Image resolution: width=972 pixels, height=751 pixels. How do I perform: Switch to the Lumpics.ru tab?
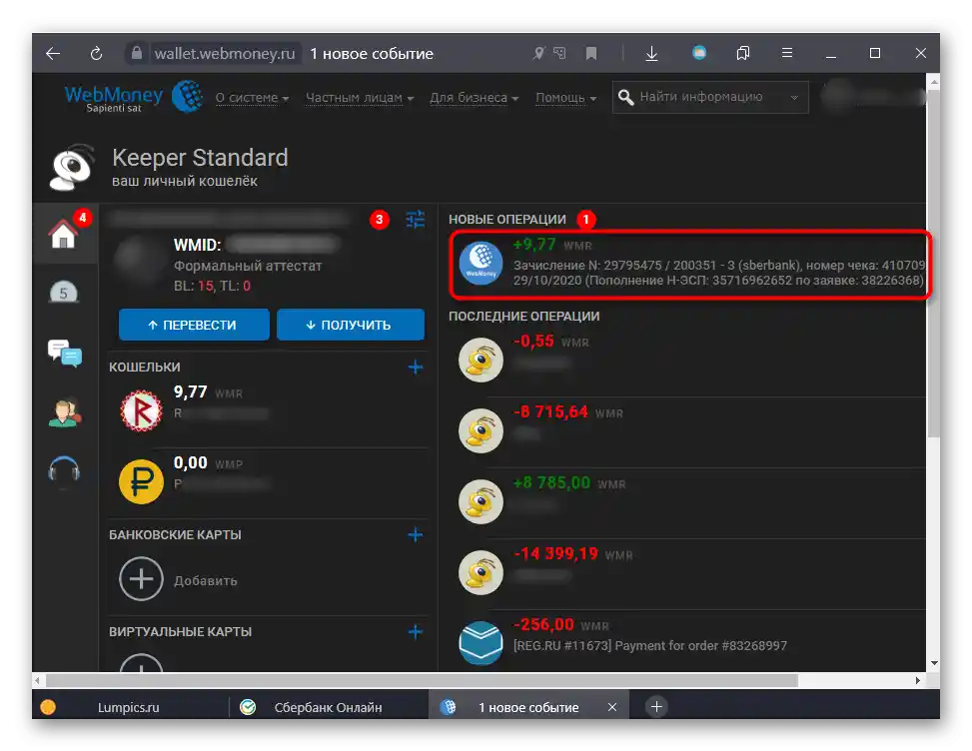click(129, 707)
